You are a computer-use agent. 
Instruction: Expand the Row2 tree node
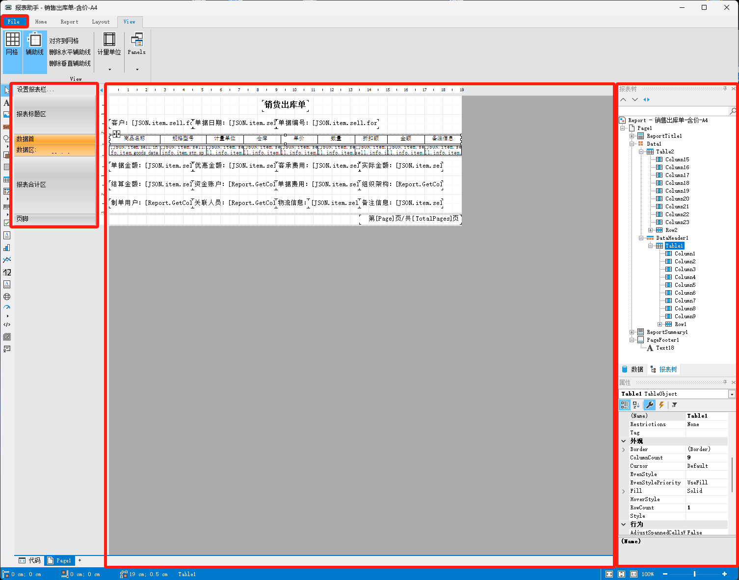pyautogui.click(x=651, y=230)
